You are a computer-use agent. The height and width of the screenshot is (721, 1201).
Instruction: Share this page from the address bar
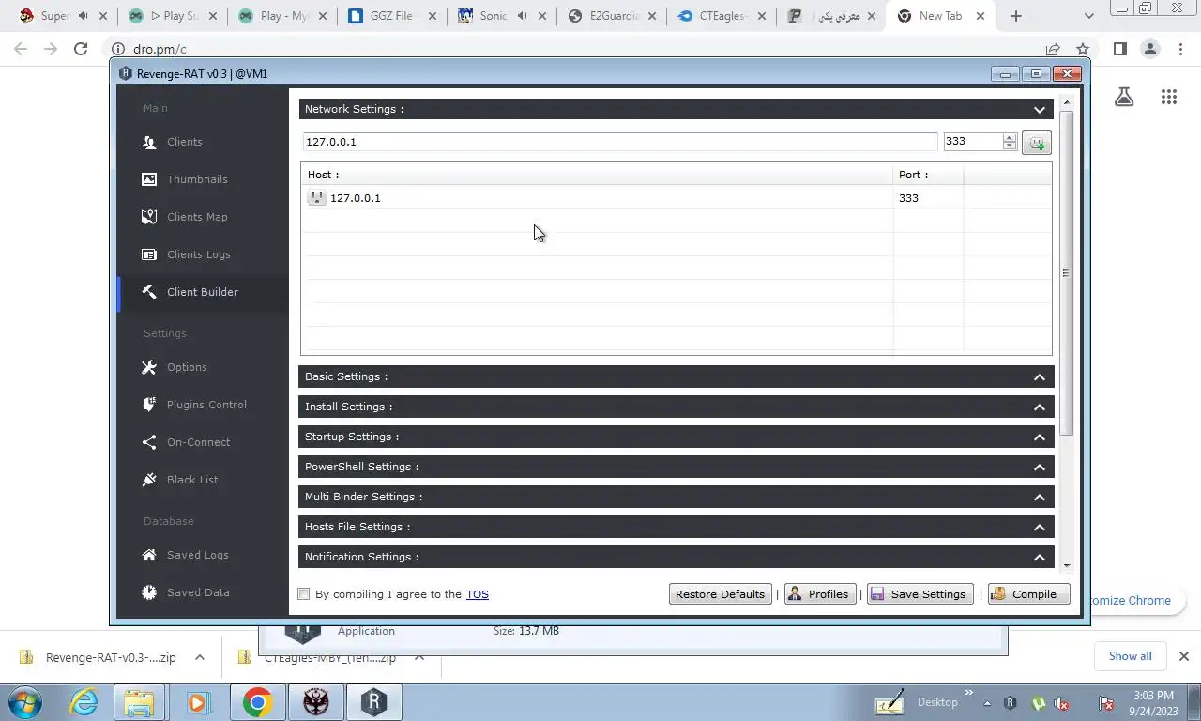click(x=1053, y=49)
